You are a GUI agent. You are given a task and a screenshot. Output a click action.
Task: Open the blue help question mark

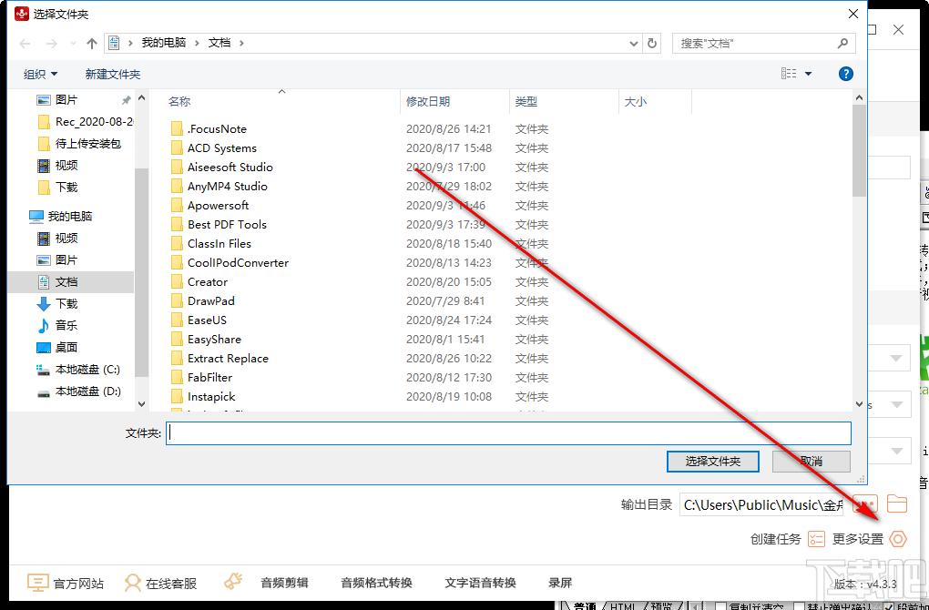tap(845, 74)
